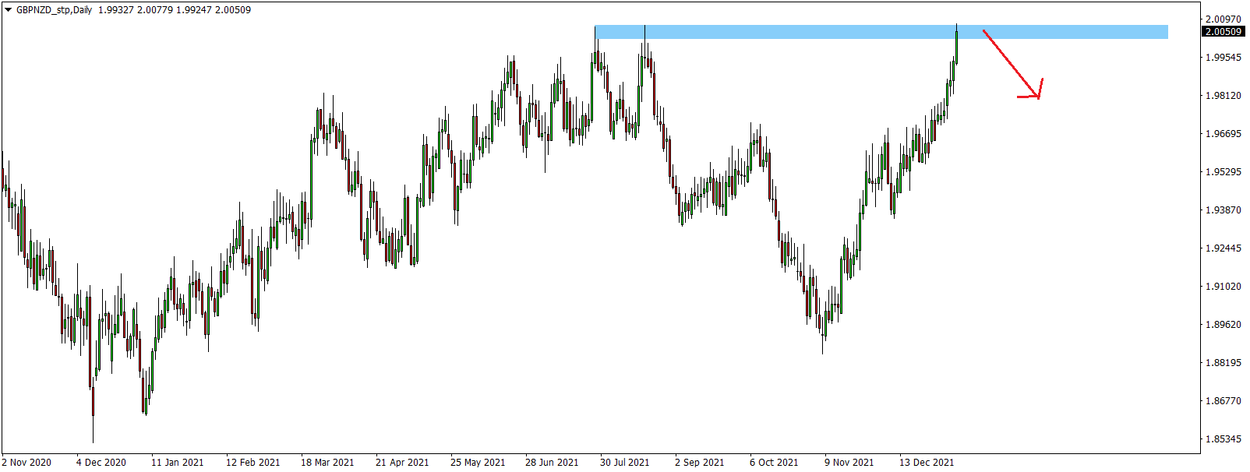This screenshot has width=1250, height=472.
Task: Click price level 1.99545 on the scale
Action: [x=1223, y=57]
